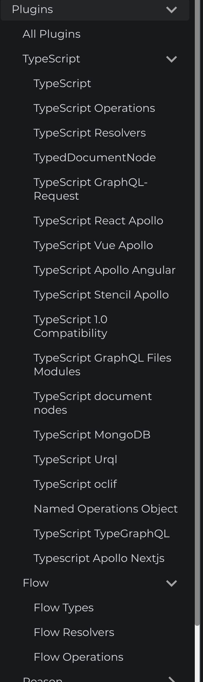Navigate to TypeScript Vue Apollo
The height and width of the screenshot is (682, 203).
tap(93, 246)
